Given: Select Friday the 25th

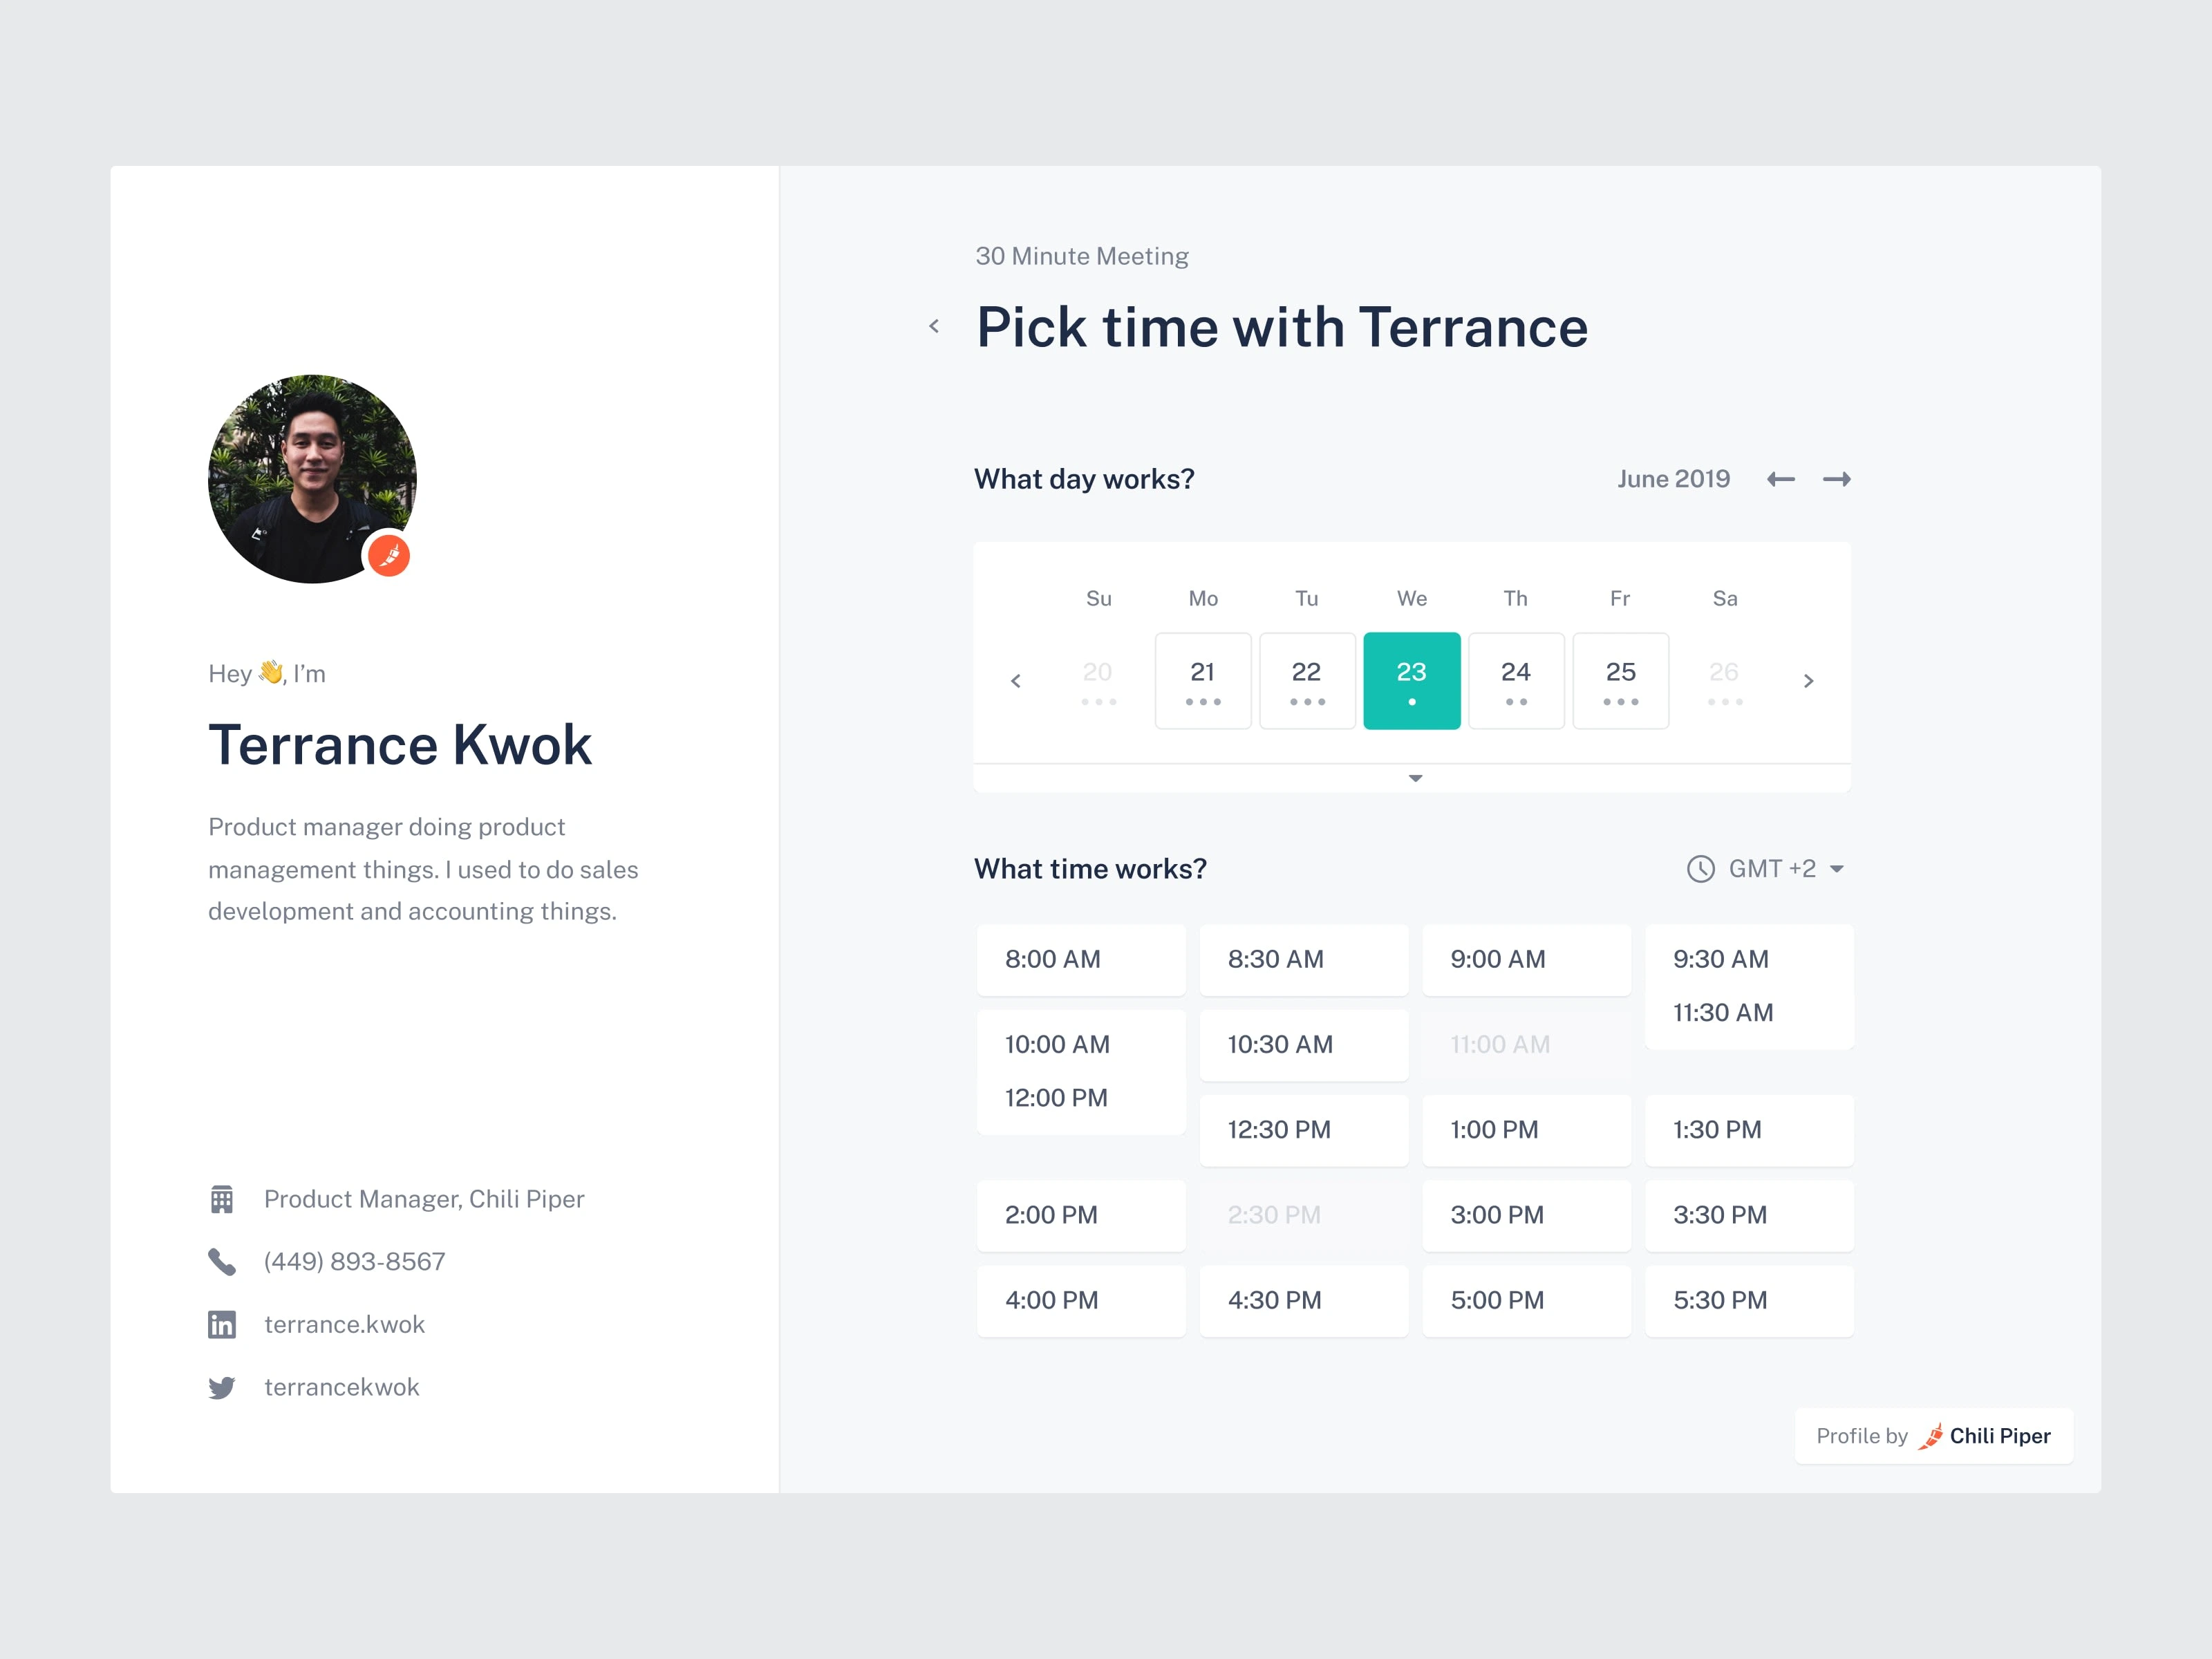Looking at the screenshot, I should (1621, 681).
